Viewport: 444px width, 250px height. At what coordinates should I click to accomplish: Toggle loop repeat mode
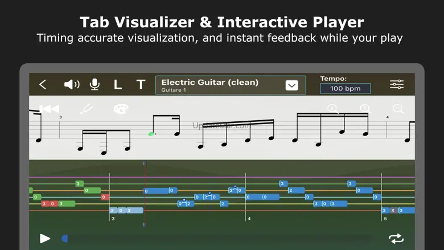396,239
